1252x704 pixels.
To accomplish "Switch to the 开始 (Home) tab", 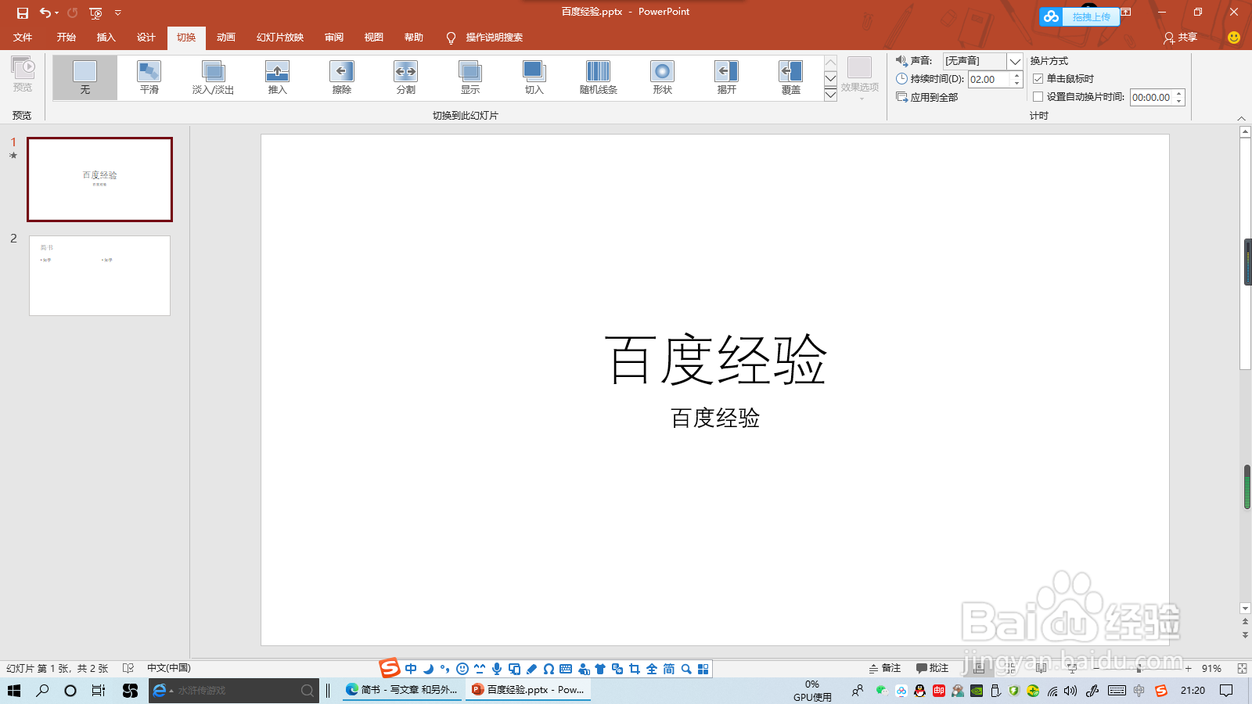I will (66, 38).
